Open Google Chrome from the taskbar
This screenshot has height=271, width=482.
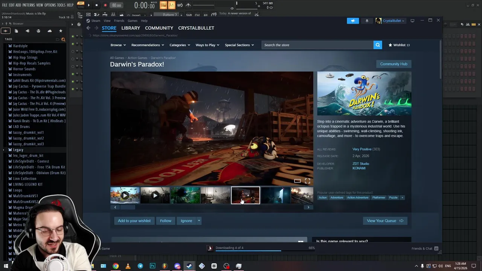(x=116, y=266)
